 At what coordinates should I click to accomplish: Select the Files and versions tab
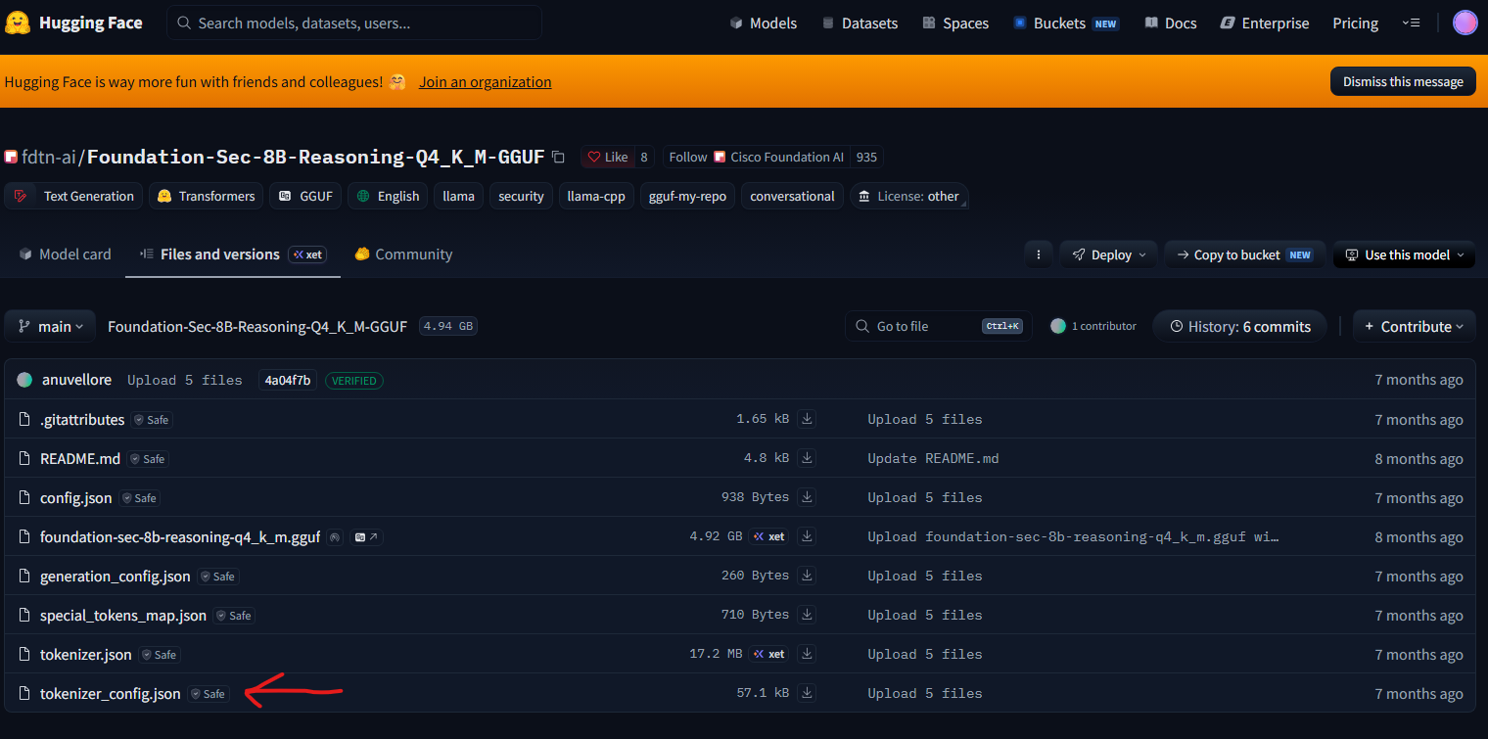(x=233, y=254)
